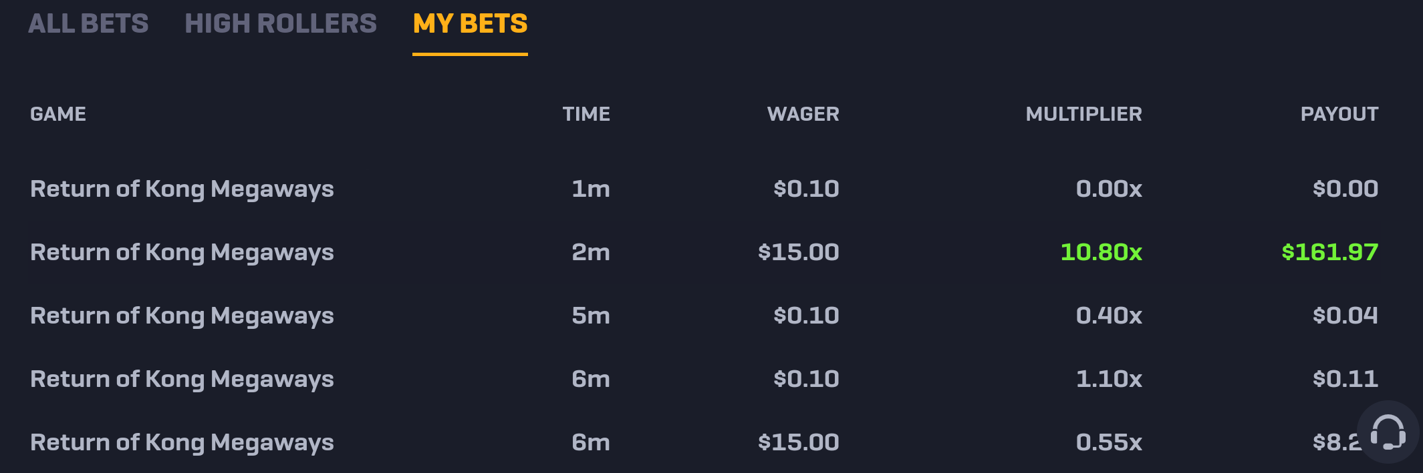The height and width of the screenshot is (473, 1423).
Task: Click the PAYOUT column header
Action: 1339,114
